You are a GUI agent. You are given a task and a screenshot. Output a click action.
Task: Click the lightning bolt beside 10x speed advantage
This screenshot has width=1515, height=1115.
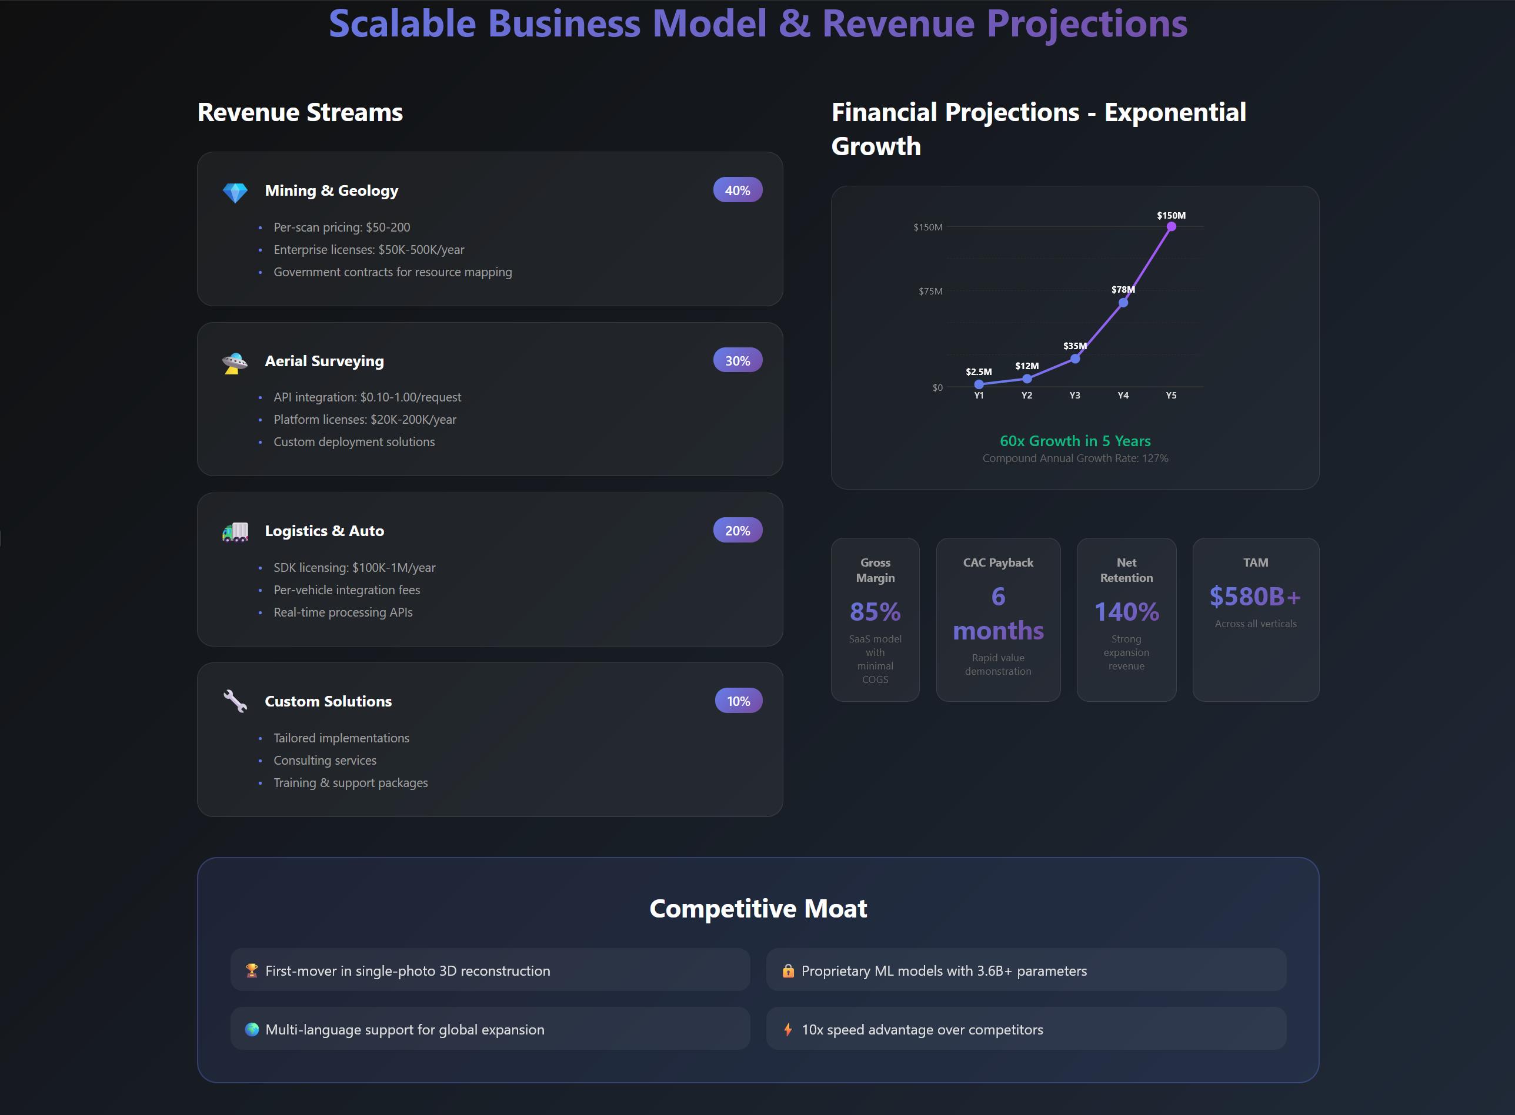tap(787, 1029)
